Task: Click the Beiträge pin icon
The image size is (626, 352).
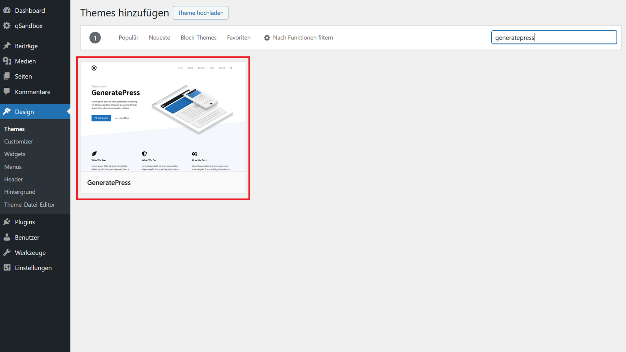Action: 7,46
